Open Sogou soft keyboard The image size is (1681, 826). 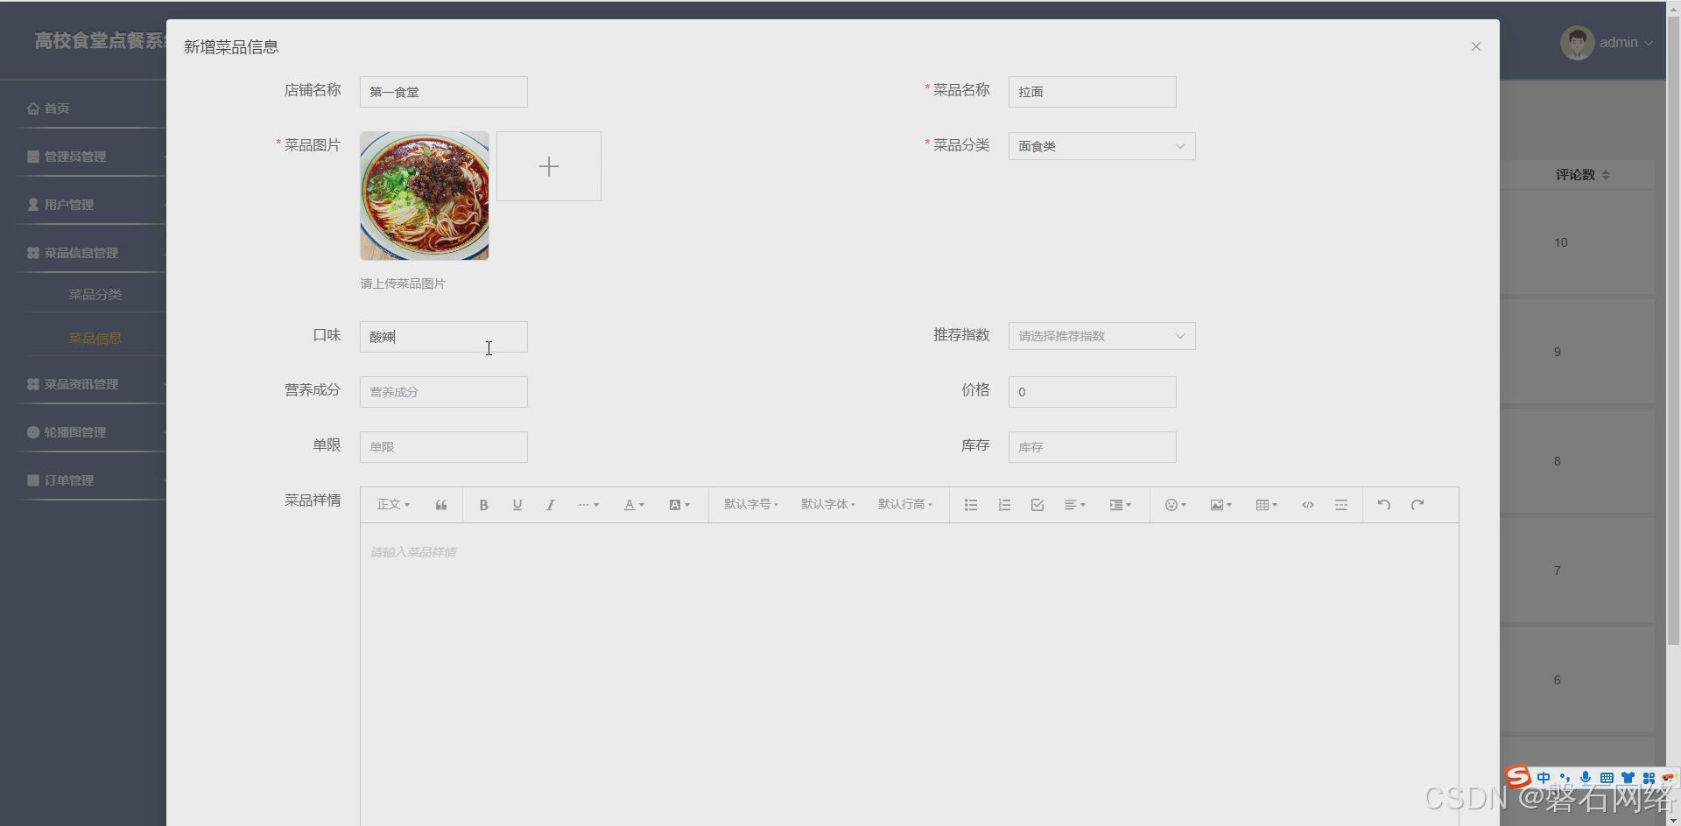(1607, 778)
